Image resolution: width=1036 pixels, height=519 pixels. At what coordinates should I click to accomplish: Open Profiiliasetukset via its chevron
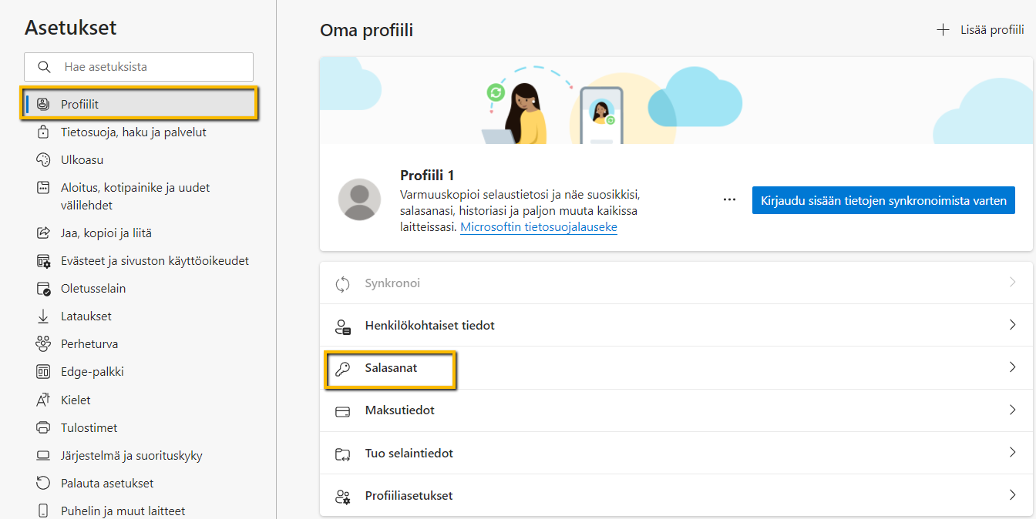pos(1012,495)
